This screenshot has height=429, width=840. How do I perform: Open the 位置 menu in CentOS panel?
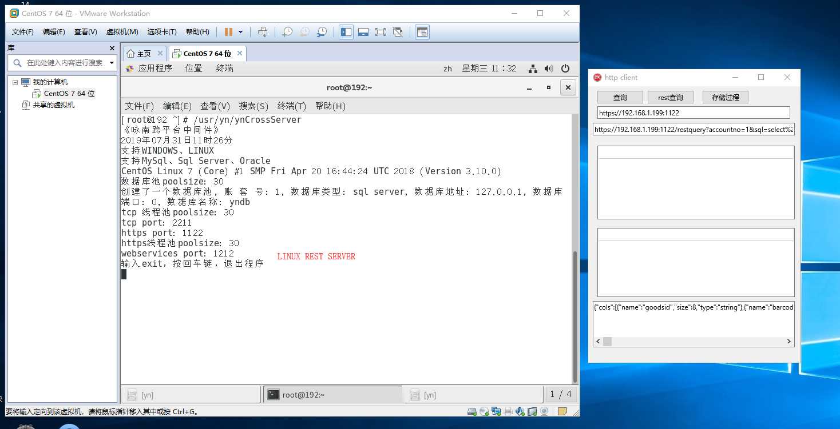[194, 69]
